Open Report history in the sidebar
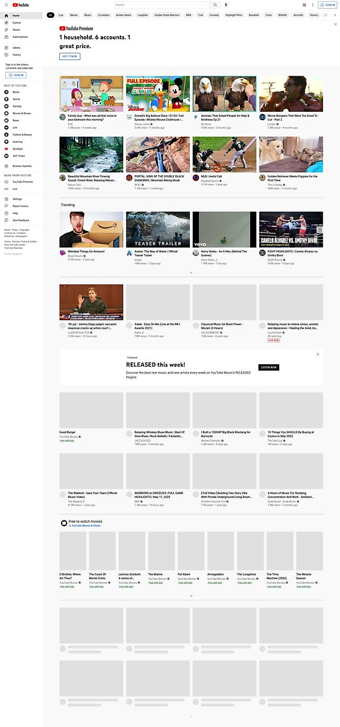The image size is (340, 727). coord(21,206)
